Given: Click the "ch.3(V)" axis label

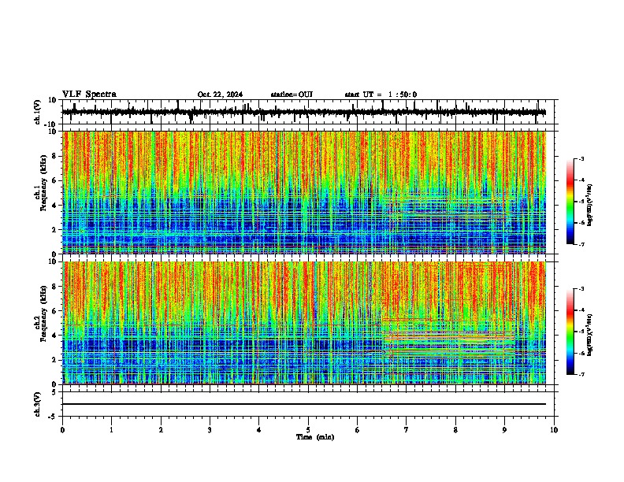Looking at the screenshot, I should (x=38, y=404).
